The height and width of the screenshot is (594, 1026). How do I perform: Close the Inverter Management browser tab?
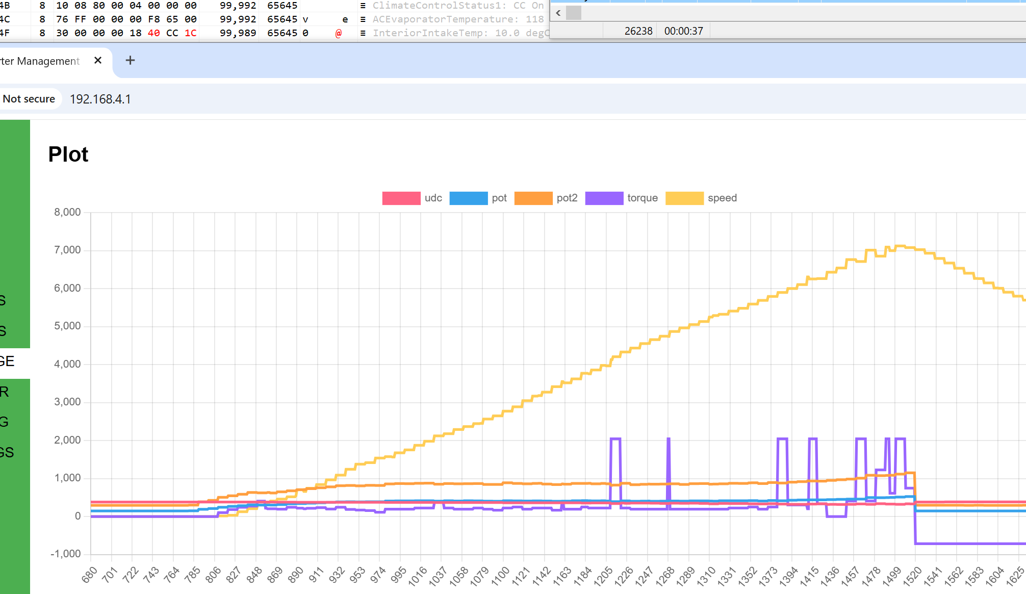(x=98, y=61)
